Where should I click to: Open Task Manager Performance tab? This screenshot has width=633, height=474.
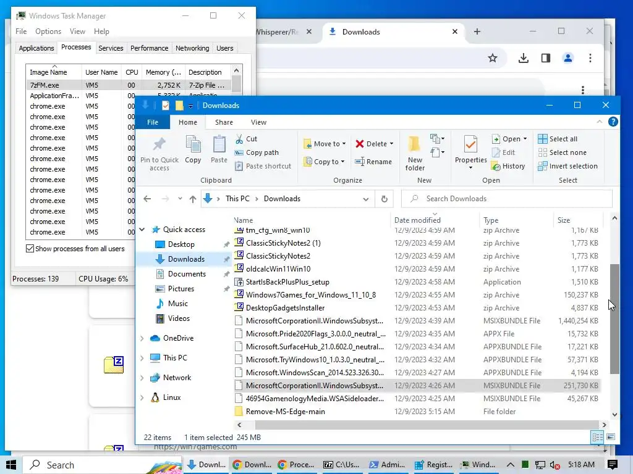click(149, 48)
